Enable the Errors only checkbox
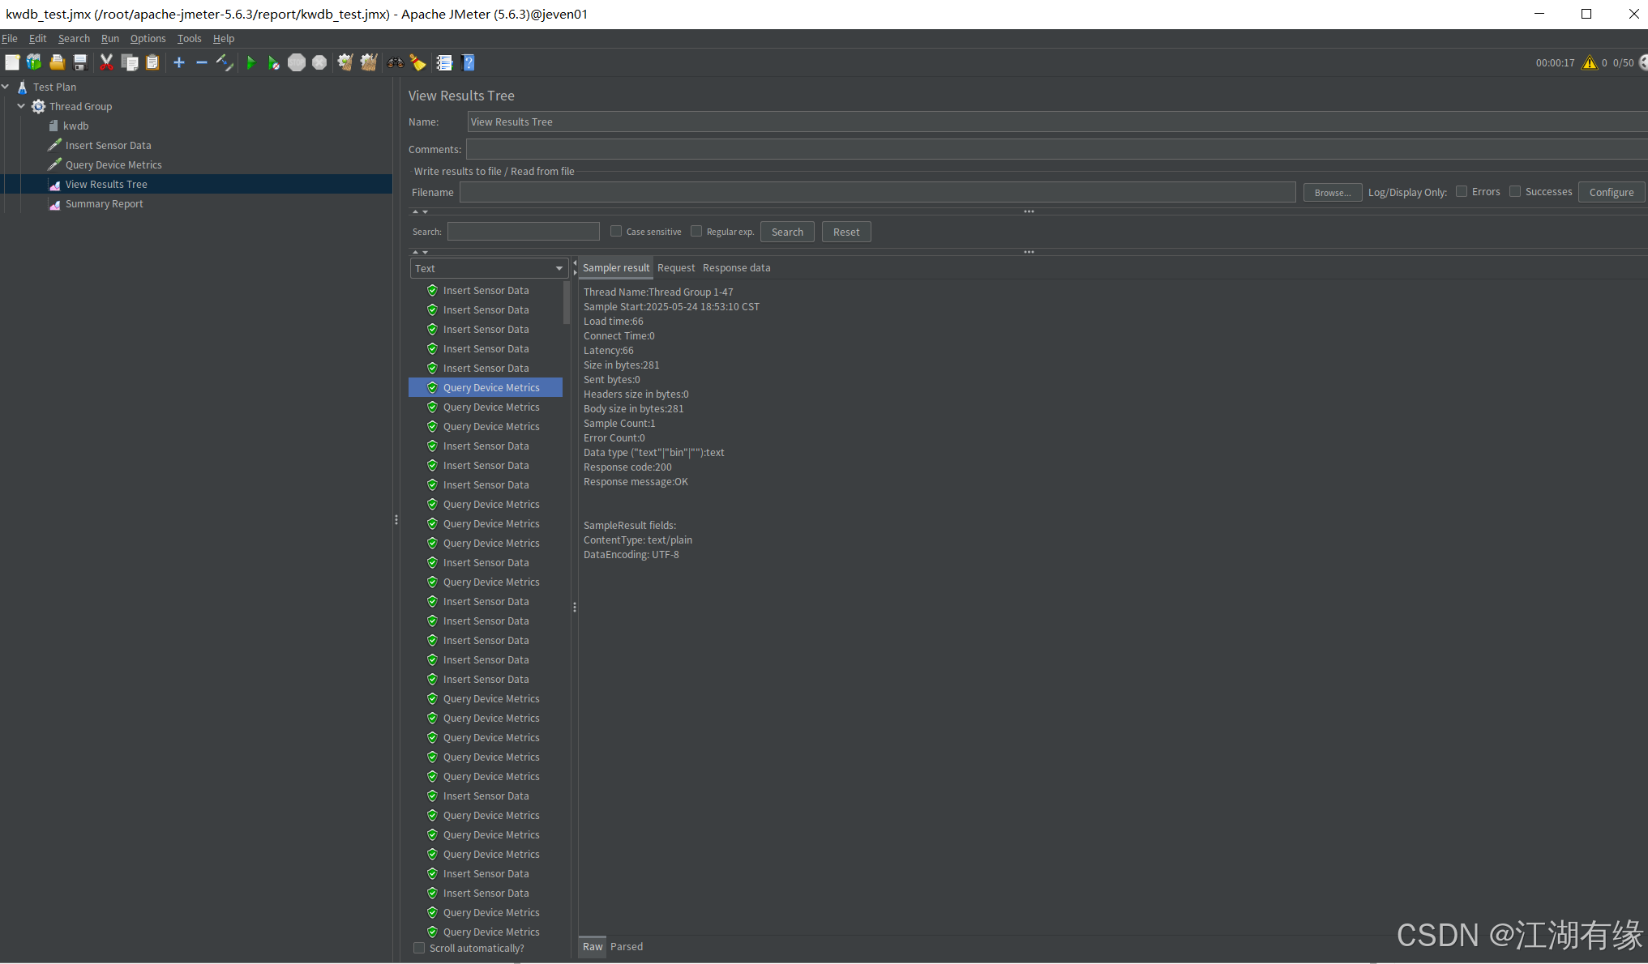 tap(1462, 192)
